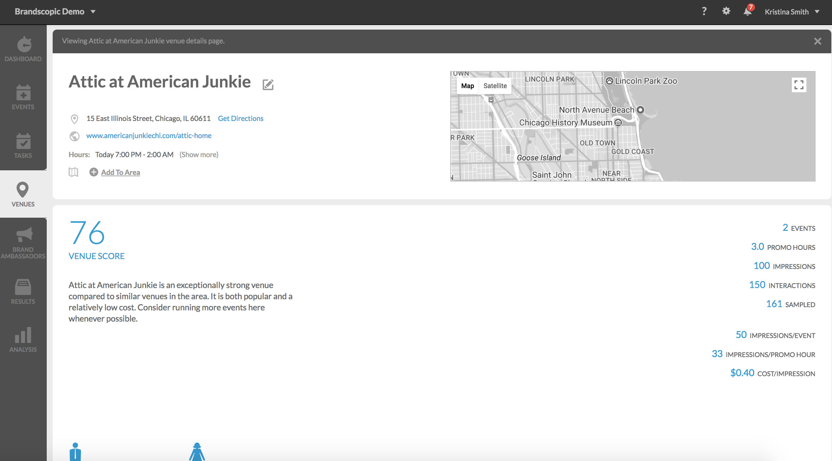Click the plus icon for Add To Area
The width and height of the screenshot is (832, 461).
(x=94, y=172)
